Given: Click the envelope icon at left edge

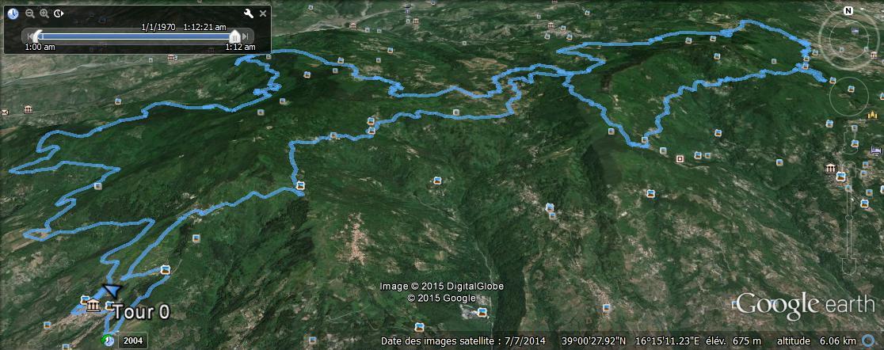Looking at the screenshot, I should tap(5, 112).
